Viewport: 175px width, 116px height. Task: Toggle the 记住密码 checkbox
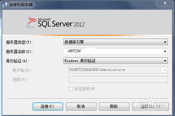click(x=71, y=89)
